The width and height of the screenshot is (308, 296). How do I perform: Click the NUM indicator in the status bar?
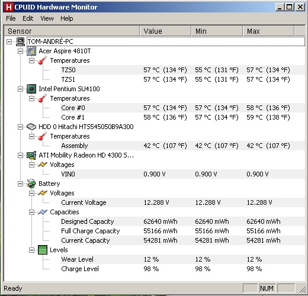coord(267,288)
